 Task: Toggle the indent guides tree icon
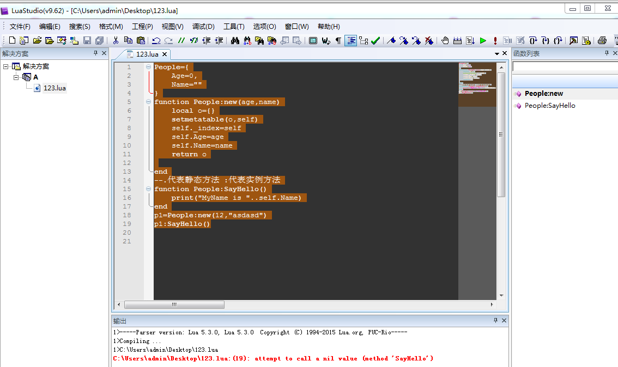[363, 40]
